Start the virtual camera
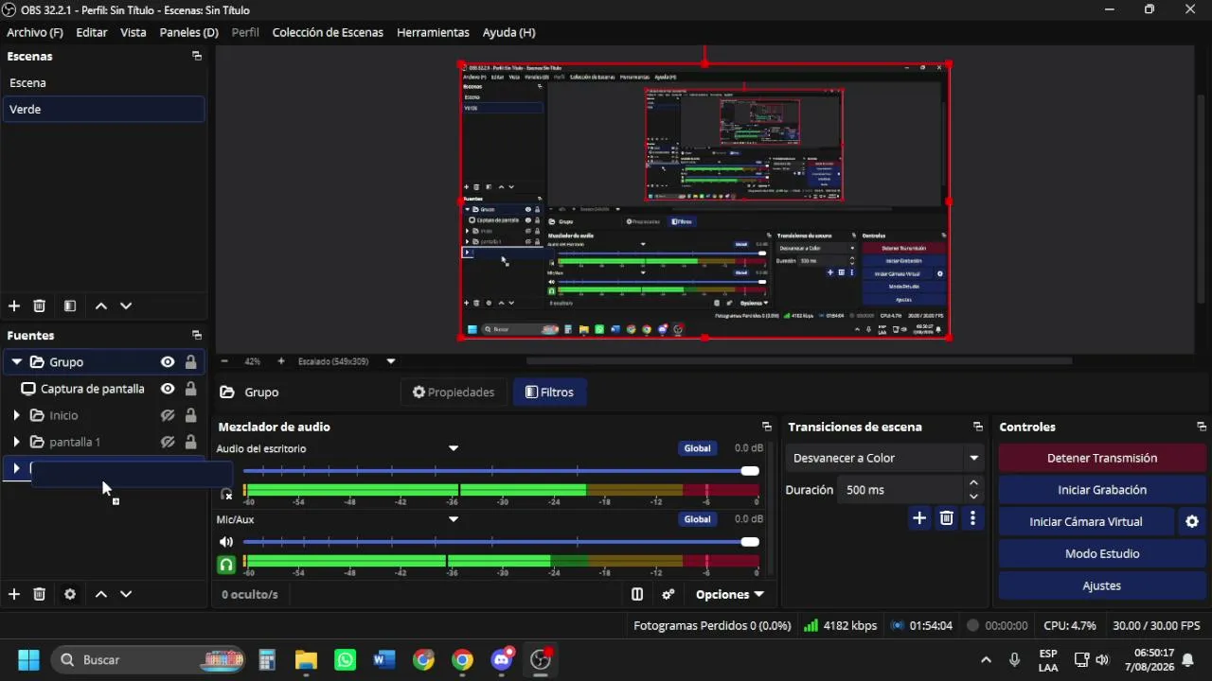The image size is (1212, 681). (x=1086, y=521)
